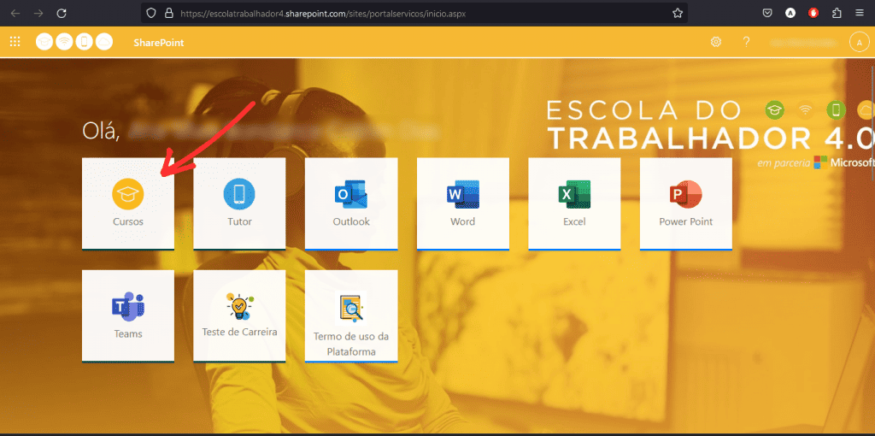The image size is (875, 436).
Task: Open the help question mark
Action: point(746,42)
